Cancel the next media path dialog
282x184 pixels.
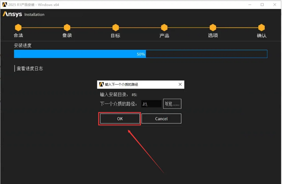coord(161,119)
